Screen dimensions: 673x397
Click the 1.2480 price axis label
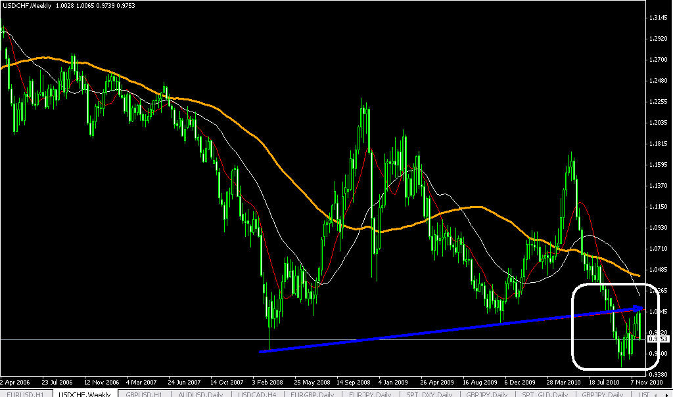(657, 81)
